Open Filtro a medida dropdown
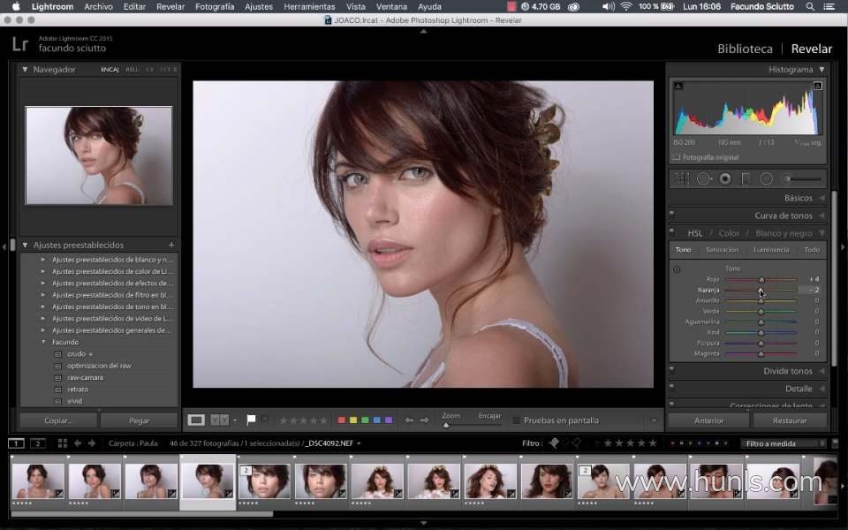Viewport: 848px width, 530px height. coord(783,443)
